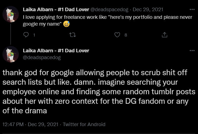198x134 pixels.
Task: Click the display name on the first tweet
Action: click(x=56, y=10)
